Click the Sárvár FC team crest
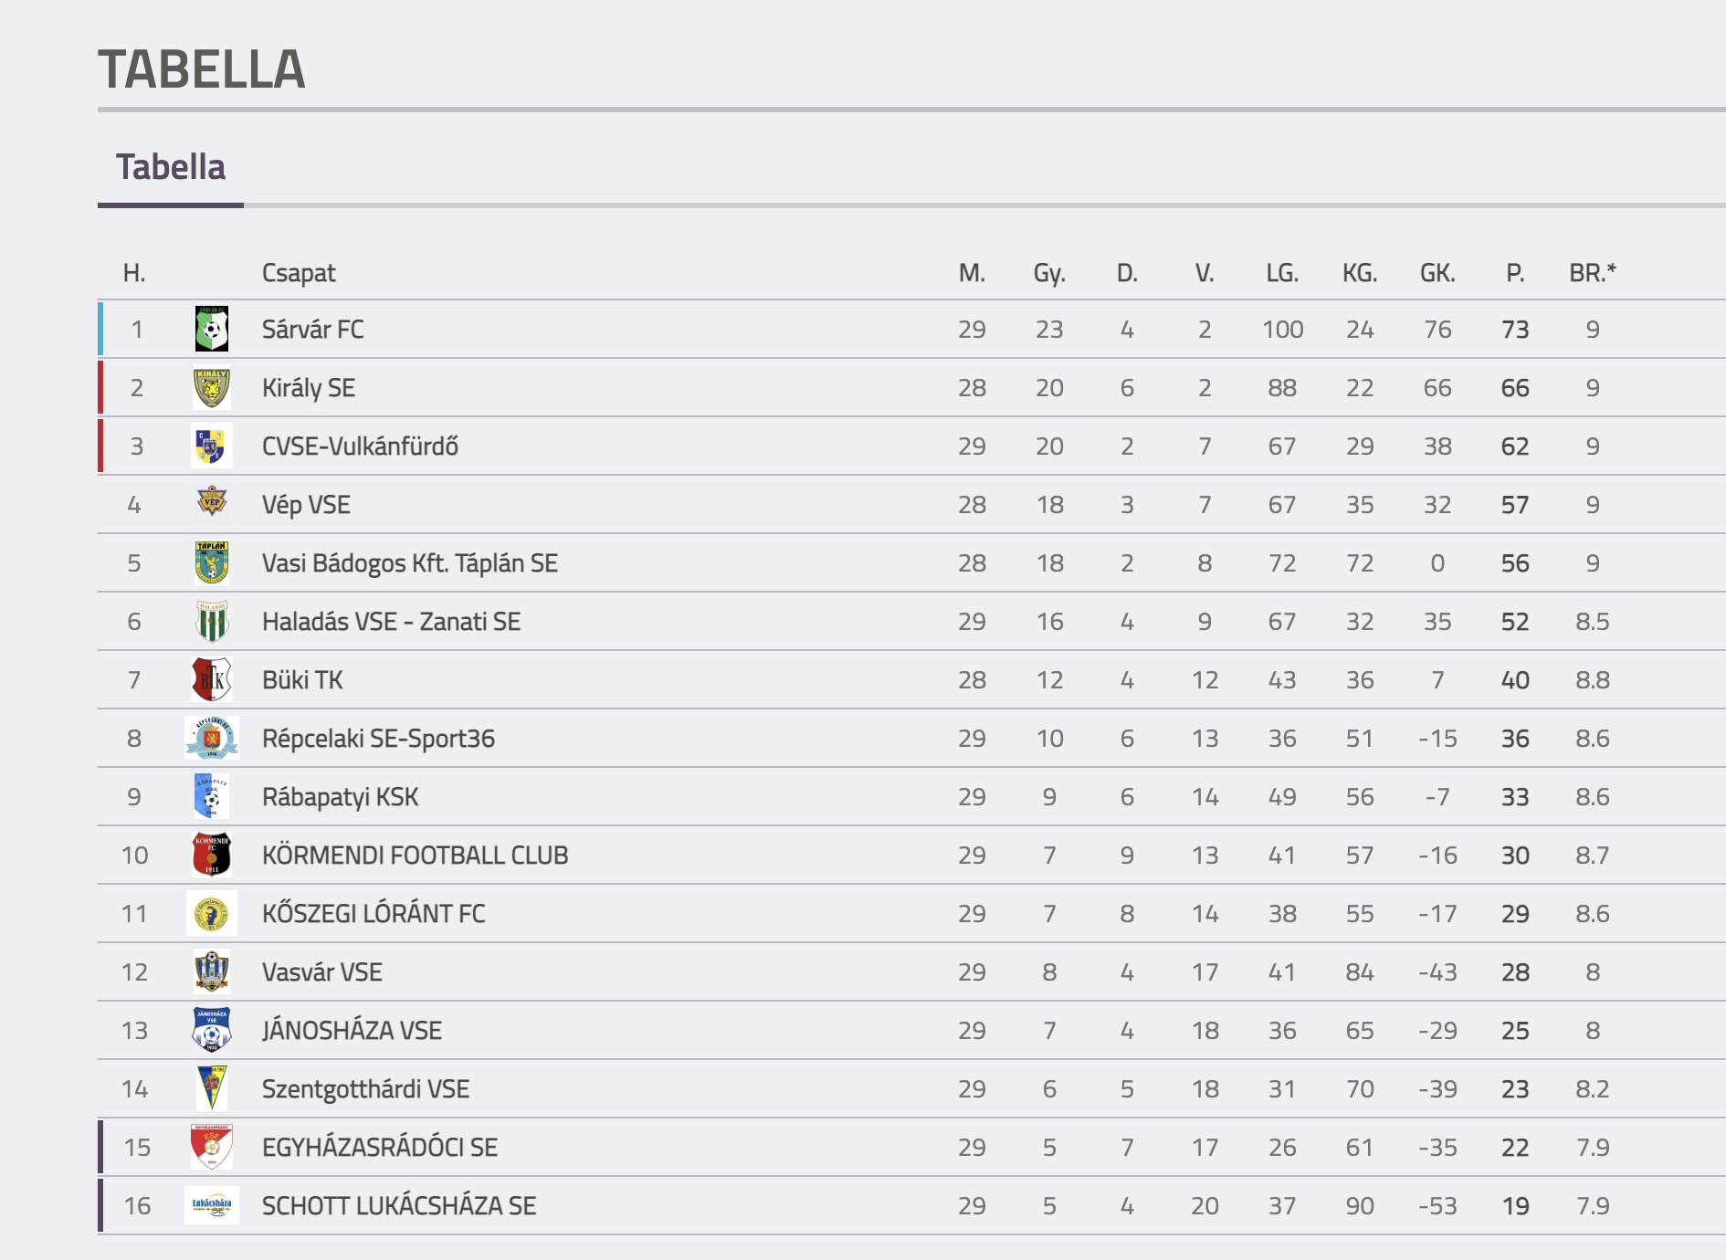Viewport: 1726px width, 1260px height. 212,329
